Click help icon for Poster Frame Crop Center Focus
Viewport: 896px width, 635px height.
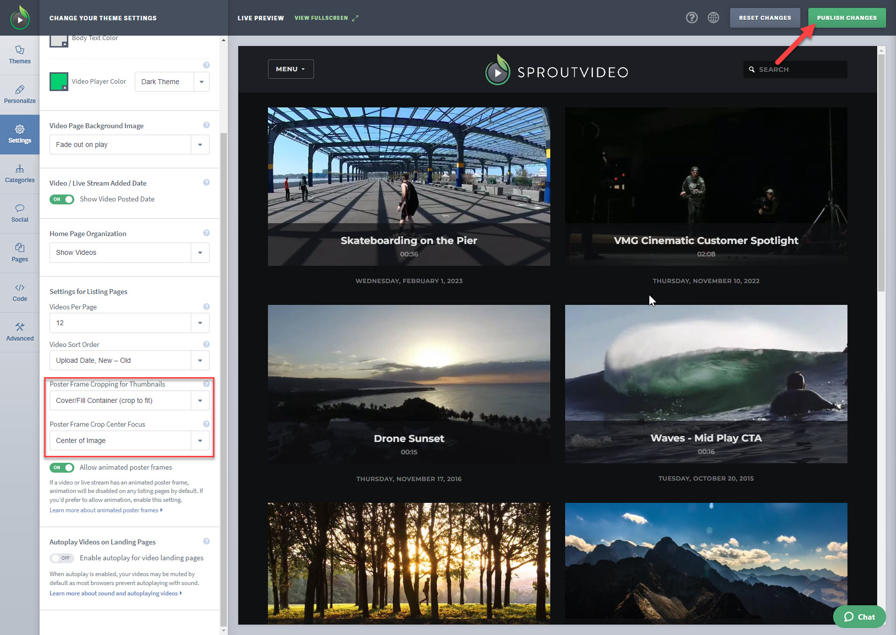207,424
